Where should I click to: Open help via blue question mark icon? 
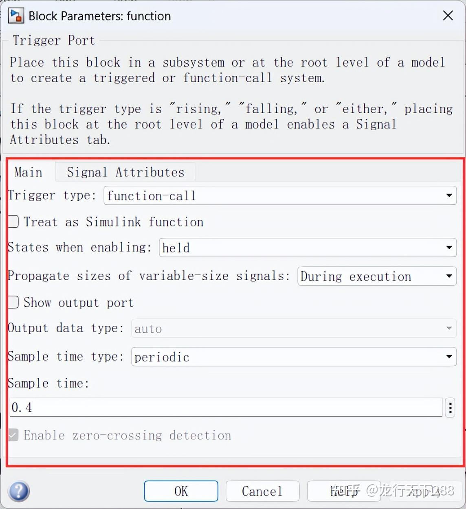pyautogui.click(x=19, y=491)
